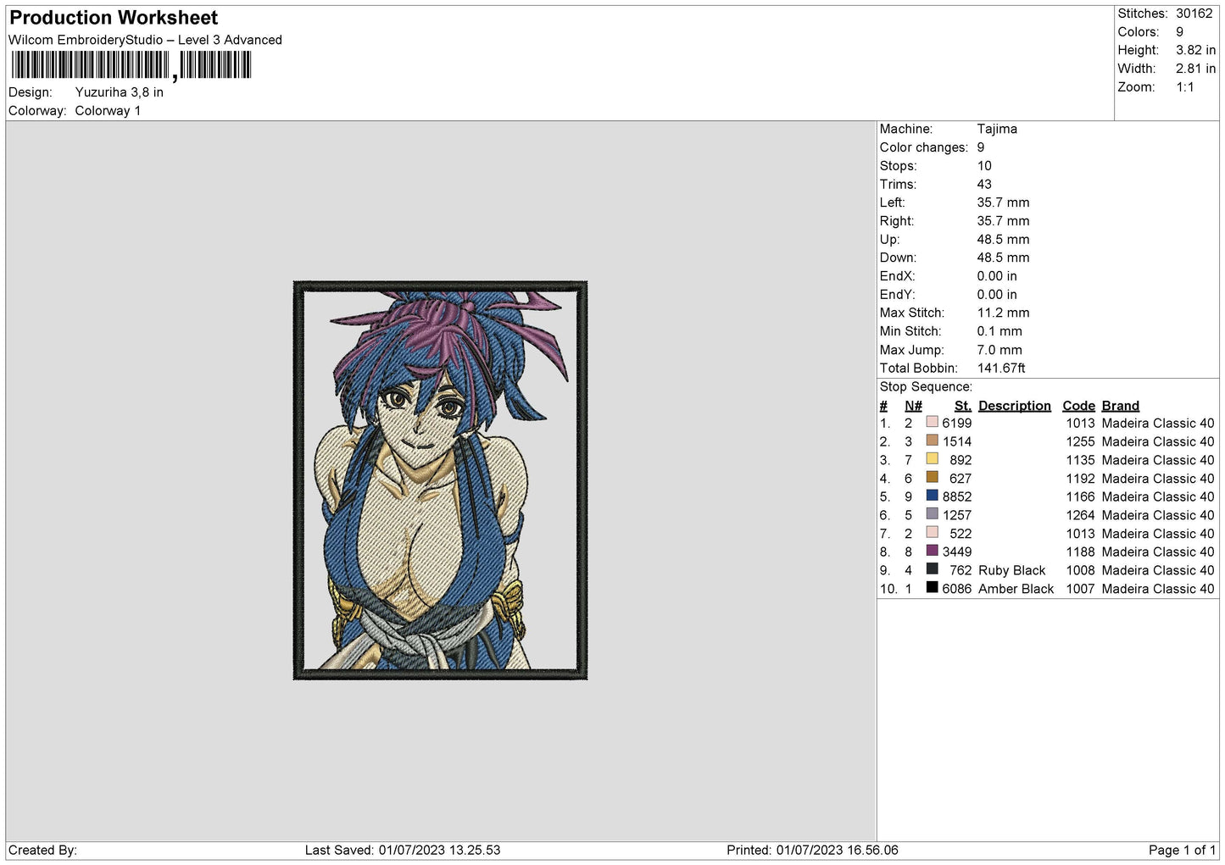The width and height of the screenshot is (1225, 865).
Task: Select thread code 1188
Action: point(1081,552)
